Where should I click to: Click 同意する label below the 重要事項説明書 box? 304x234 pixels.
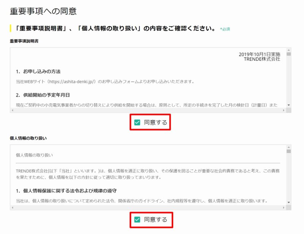[x=155, y=122]
